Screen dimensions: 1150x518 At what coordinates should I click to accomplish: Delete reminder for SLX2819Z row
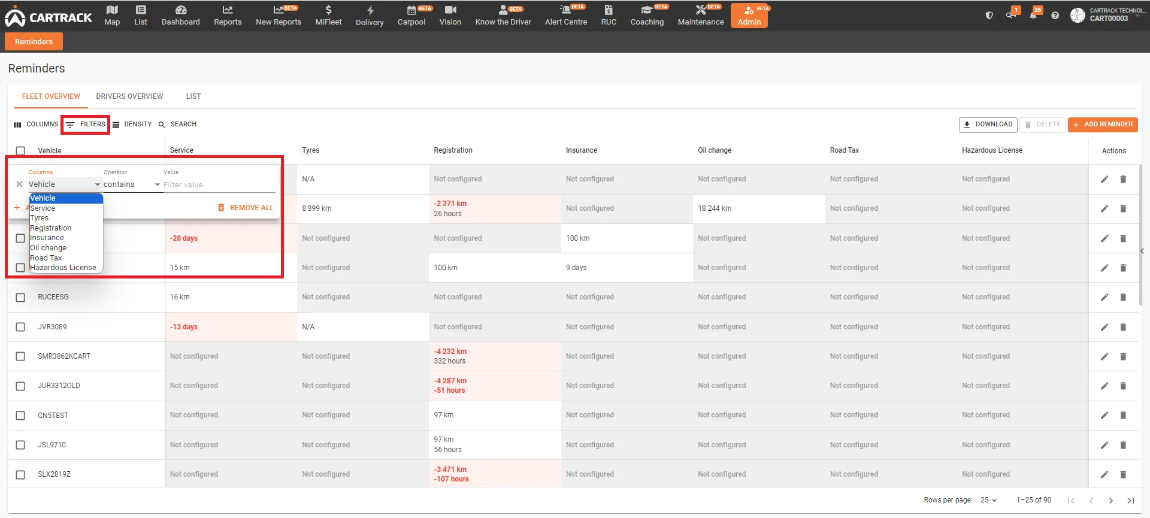click(x=1123, y=474)
